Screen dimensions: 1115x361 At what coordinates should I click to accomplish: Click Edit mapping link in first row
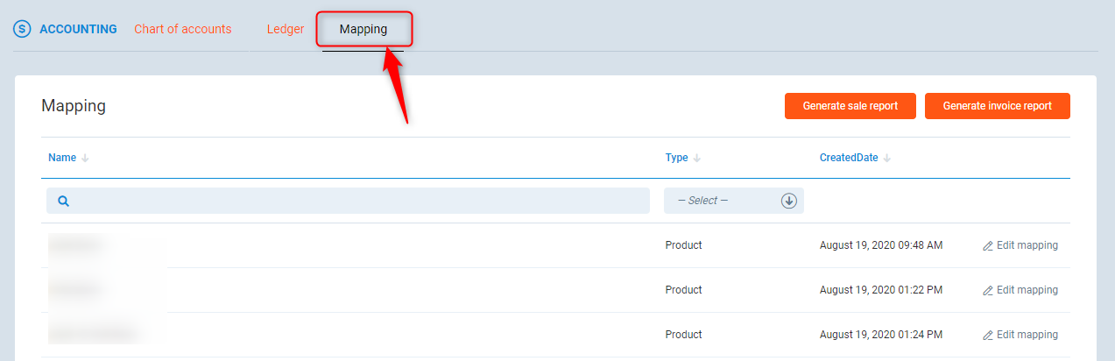coord(1027,245)
